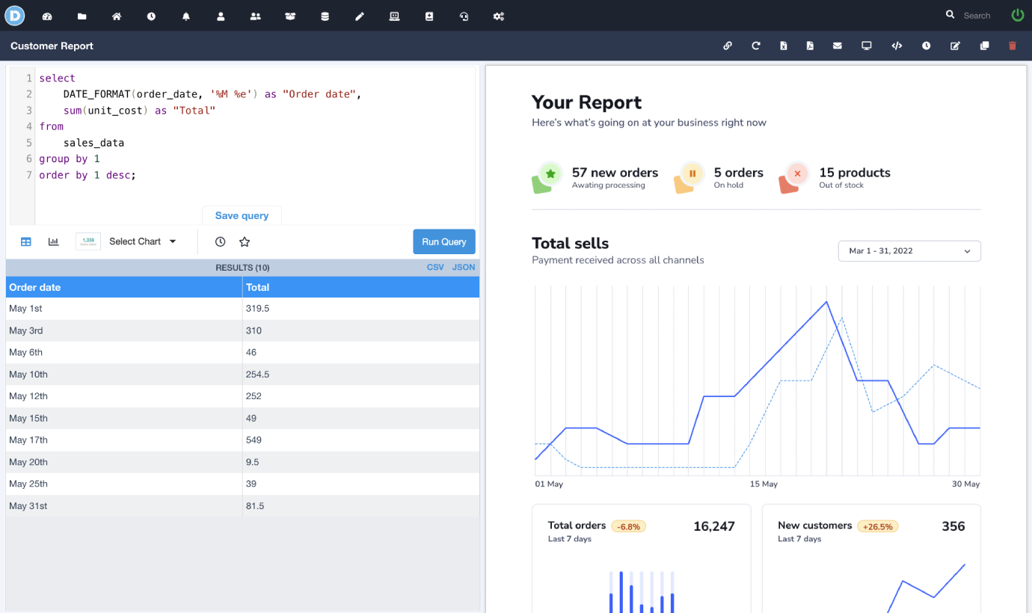Select the May 12th row
Image resolution: width=1032 pixels, height=613 pixels.
pyautogui.click(x=242, y=396)
